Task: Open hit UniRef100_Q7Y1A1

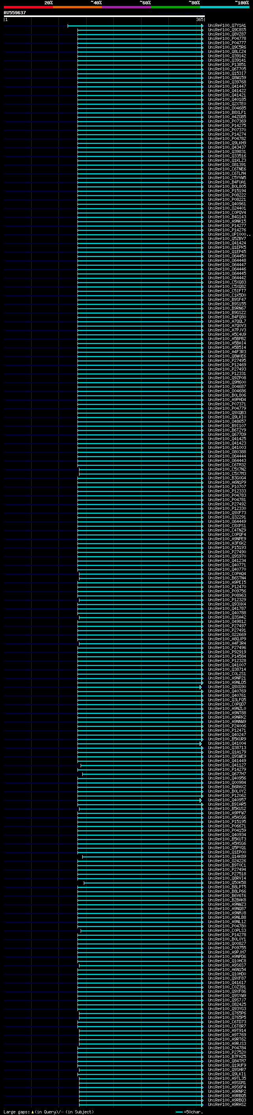Action: pyautogui.click(x=227, y=26)
